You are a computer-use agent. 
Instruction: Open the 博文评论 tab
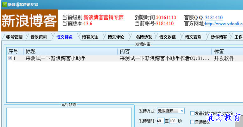(x=116, y=37)
